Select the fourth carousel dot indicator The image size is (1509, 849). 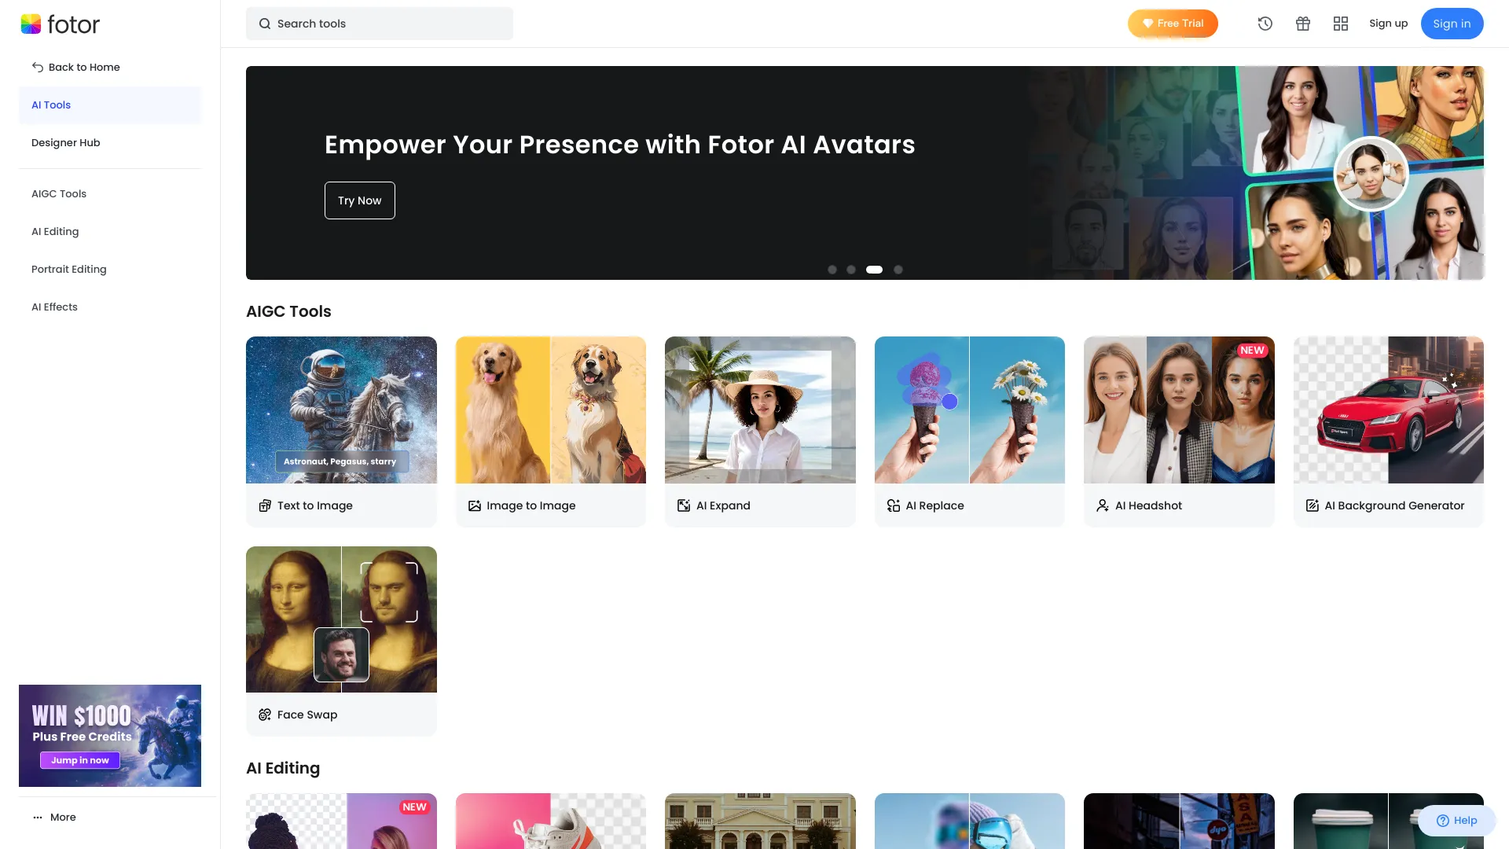898,270
